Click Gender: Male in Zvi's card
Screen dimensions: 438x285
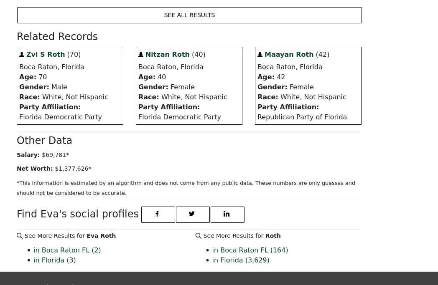[43, 87]
